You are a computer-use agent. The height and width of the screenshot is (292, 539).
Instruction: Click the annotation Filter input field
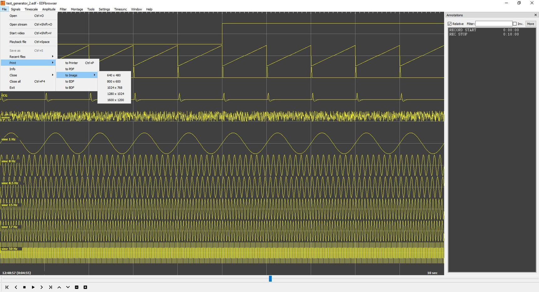click(x=494, y=24)
